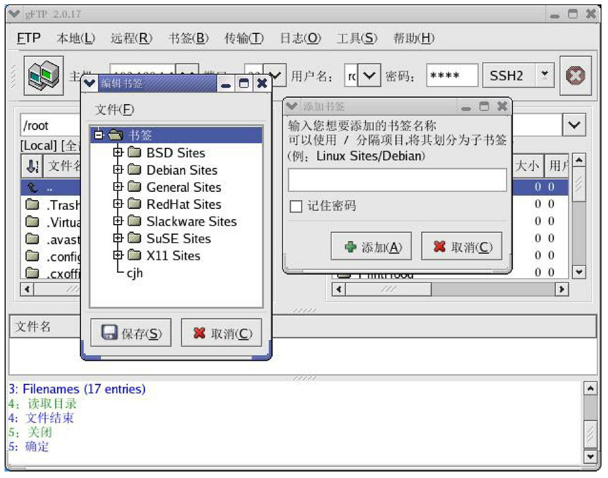Screen dimensions: 608x478
Task: Click remote list scroll down arrow
Action: pos(579,272)
